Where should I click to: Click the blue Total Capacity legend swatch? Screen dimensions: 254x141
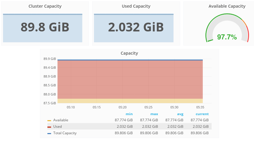49,133
